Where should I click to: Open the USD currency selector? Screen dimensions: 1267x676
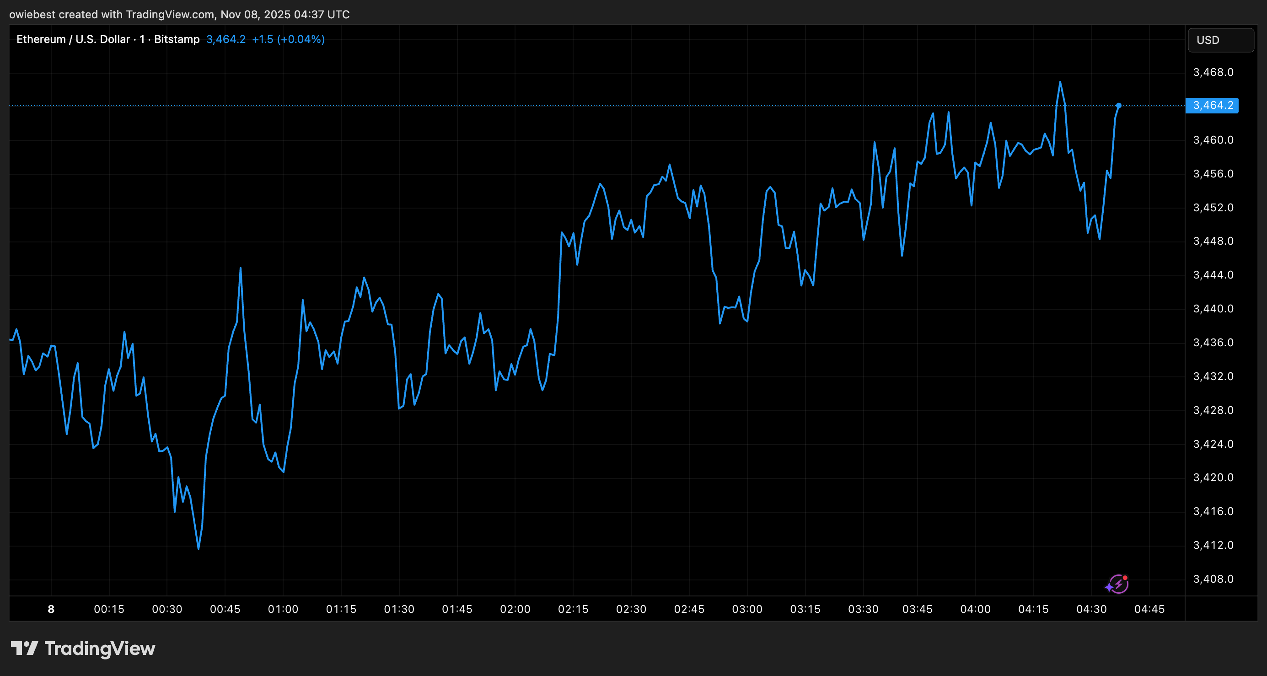coord(1220,40)
